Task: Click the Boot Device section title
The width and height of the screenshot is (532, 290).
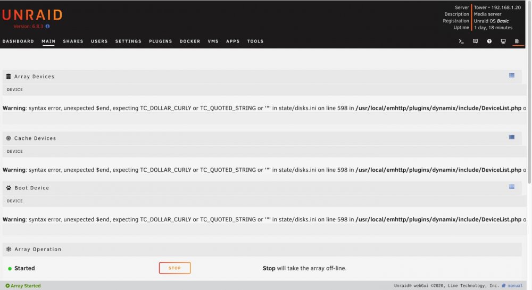Action: coord(31,187)
